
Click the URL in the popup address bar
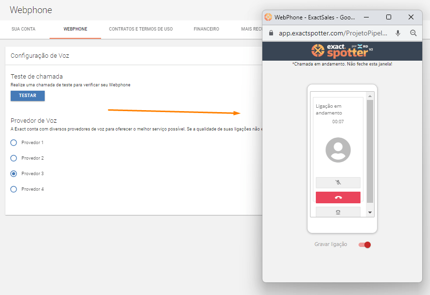click(x=333, y=33)
